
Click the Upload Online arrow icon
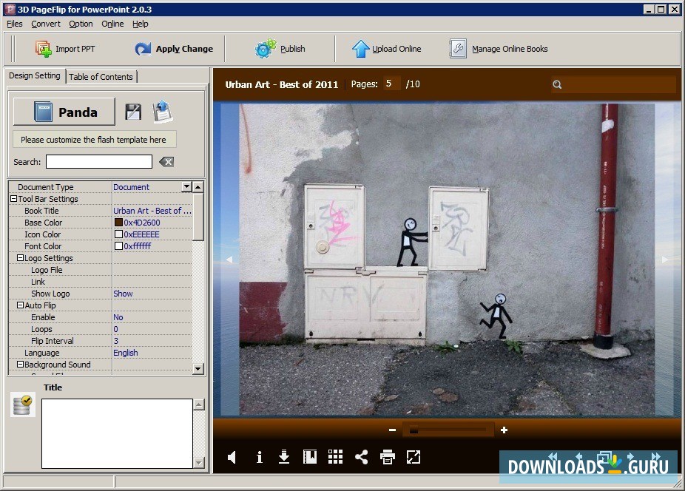[x=360, y=49]
